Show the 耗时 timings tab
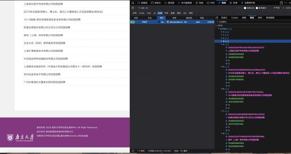The width and height of the screenshot is (291, 154). 260,18
